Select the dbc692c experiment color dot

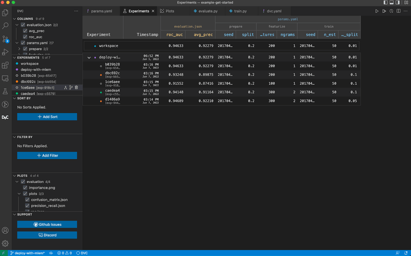(x=18, y=82)
